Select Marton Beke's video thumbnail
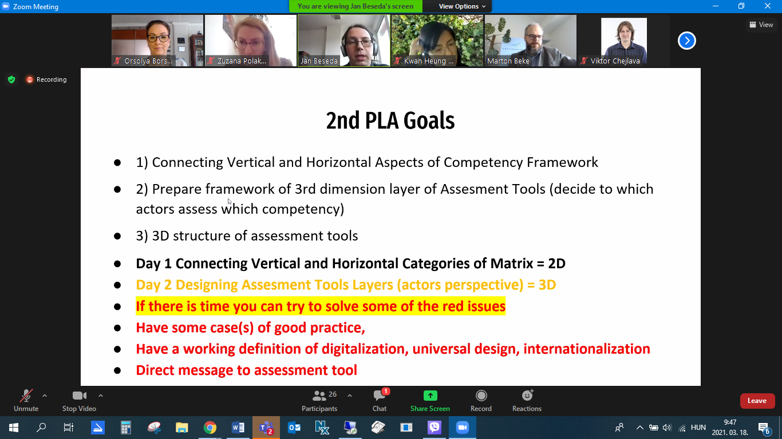 pos(530,41)
